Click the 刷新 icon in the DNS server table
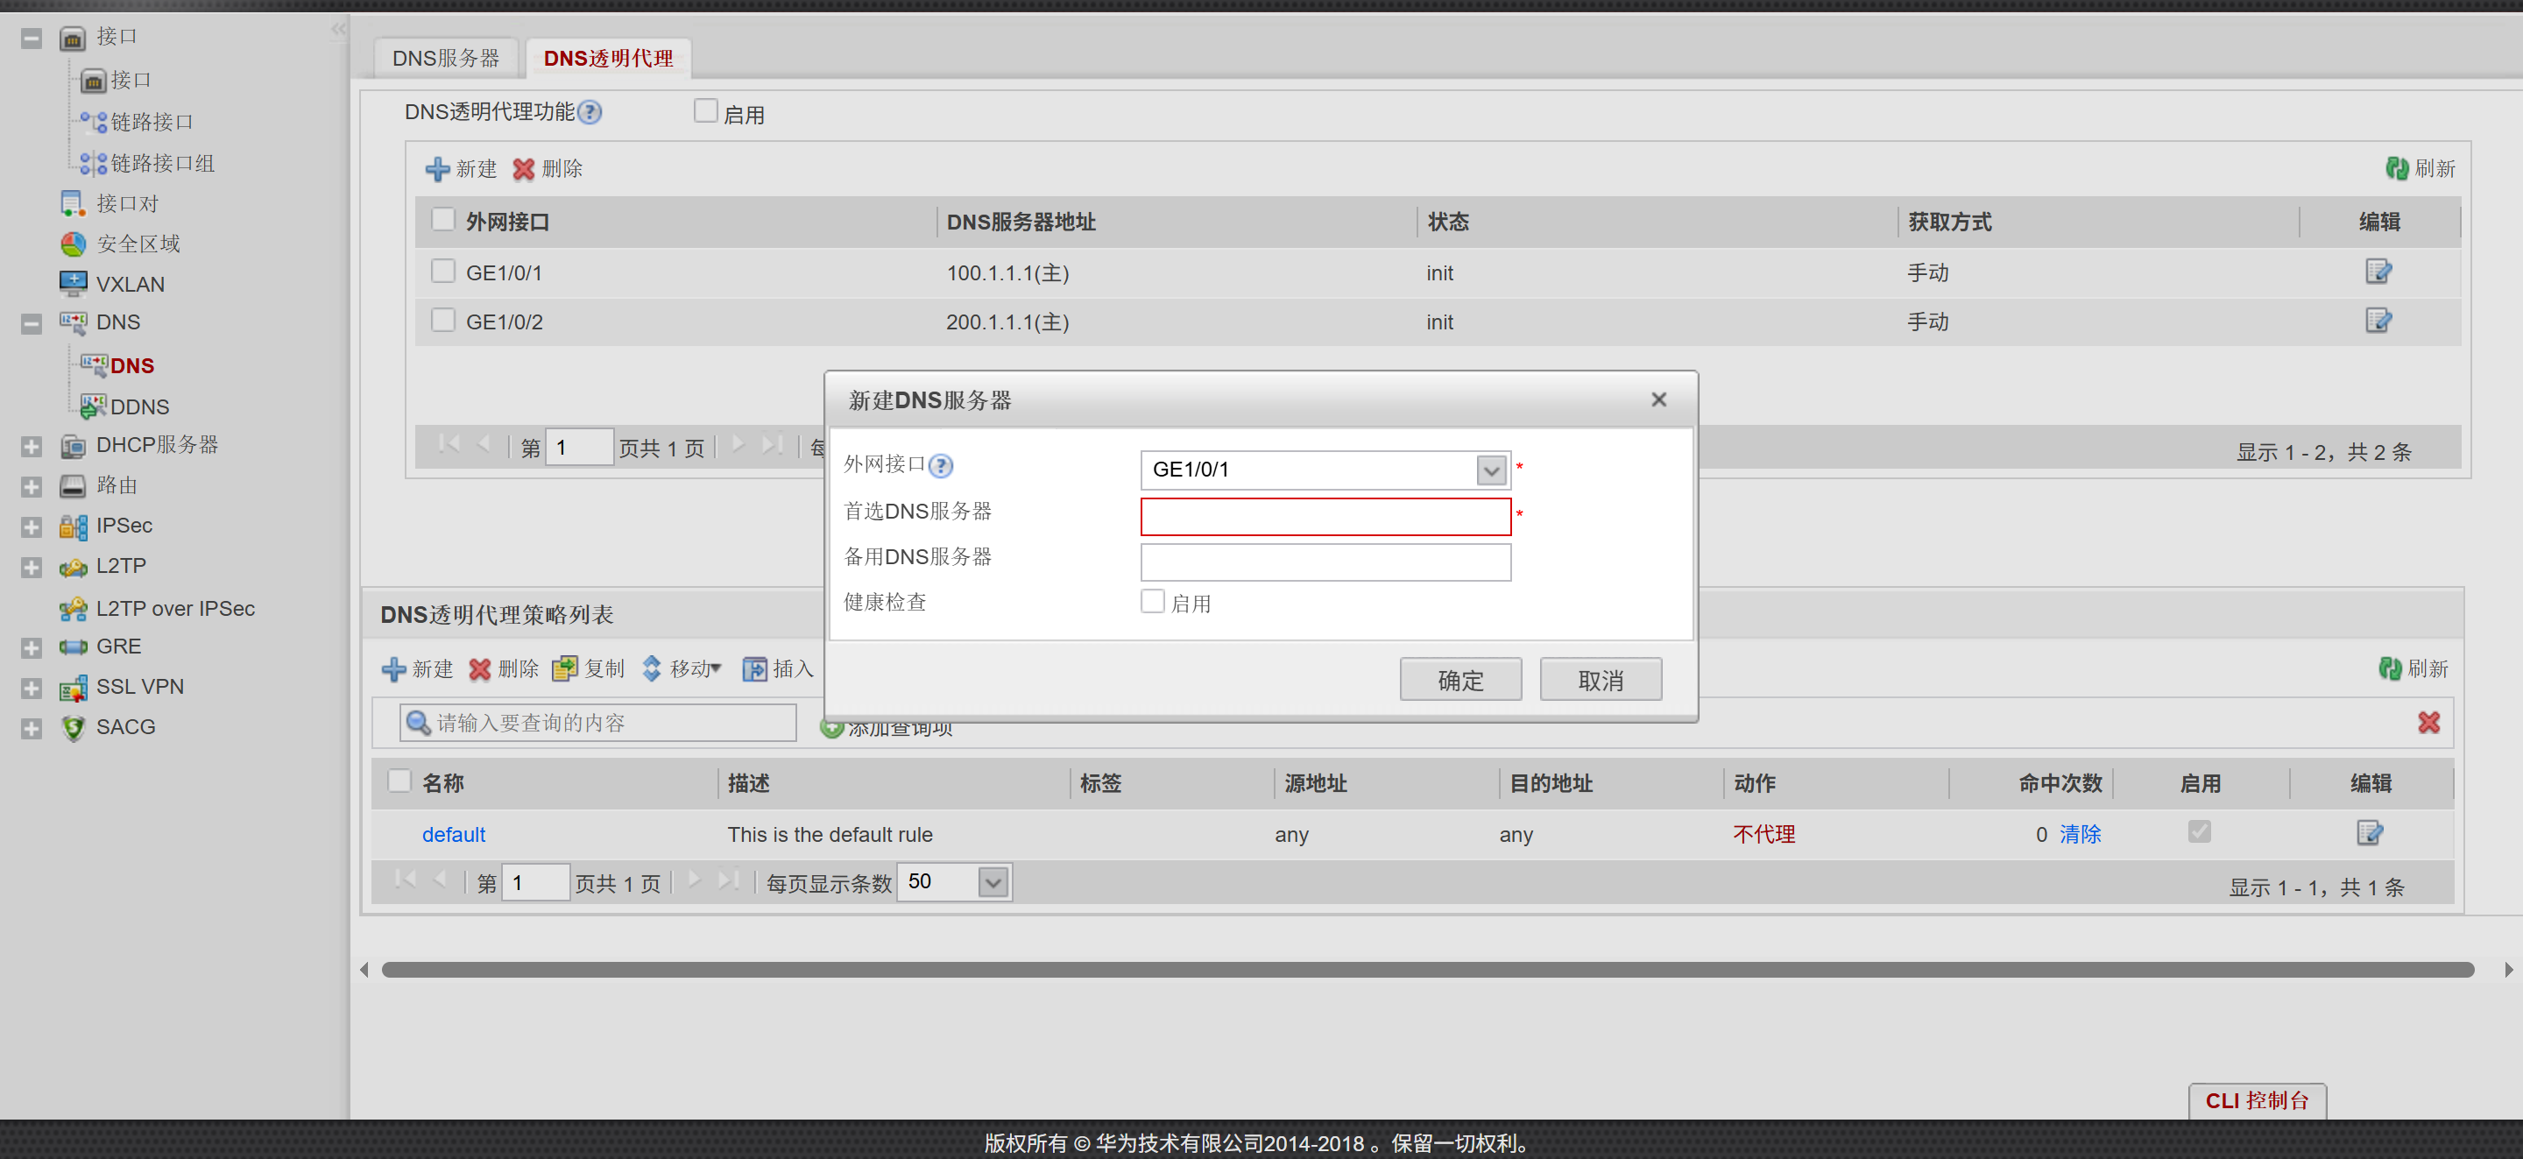The width and height of the screenshot is (2523, 1159). (2396, 168)
